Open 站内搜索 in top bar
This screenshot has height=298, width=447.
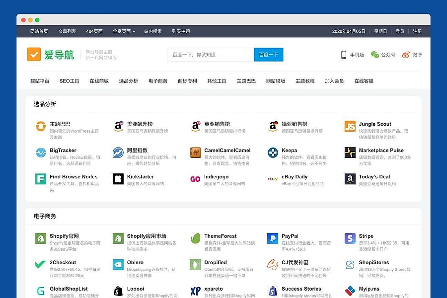pos(153,31)
